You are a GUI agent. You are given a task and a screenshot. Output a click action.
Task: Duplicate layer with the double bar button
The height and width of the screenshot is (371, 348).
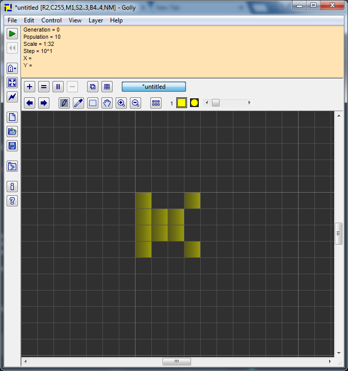coord(58,87)
